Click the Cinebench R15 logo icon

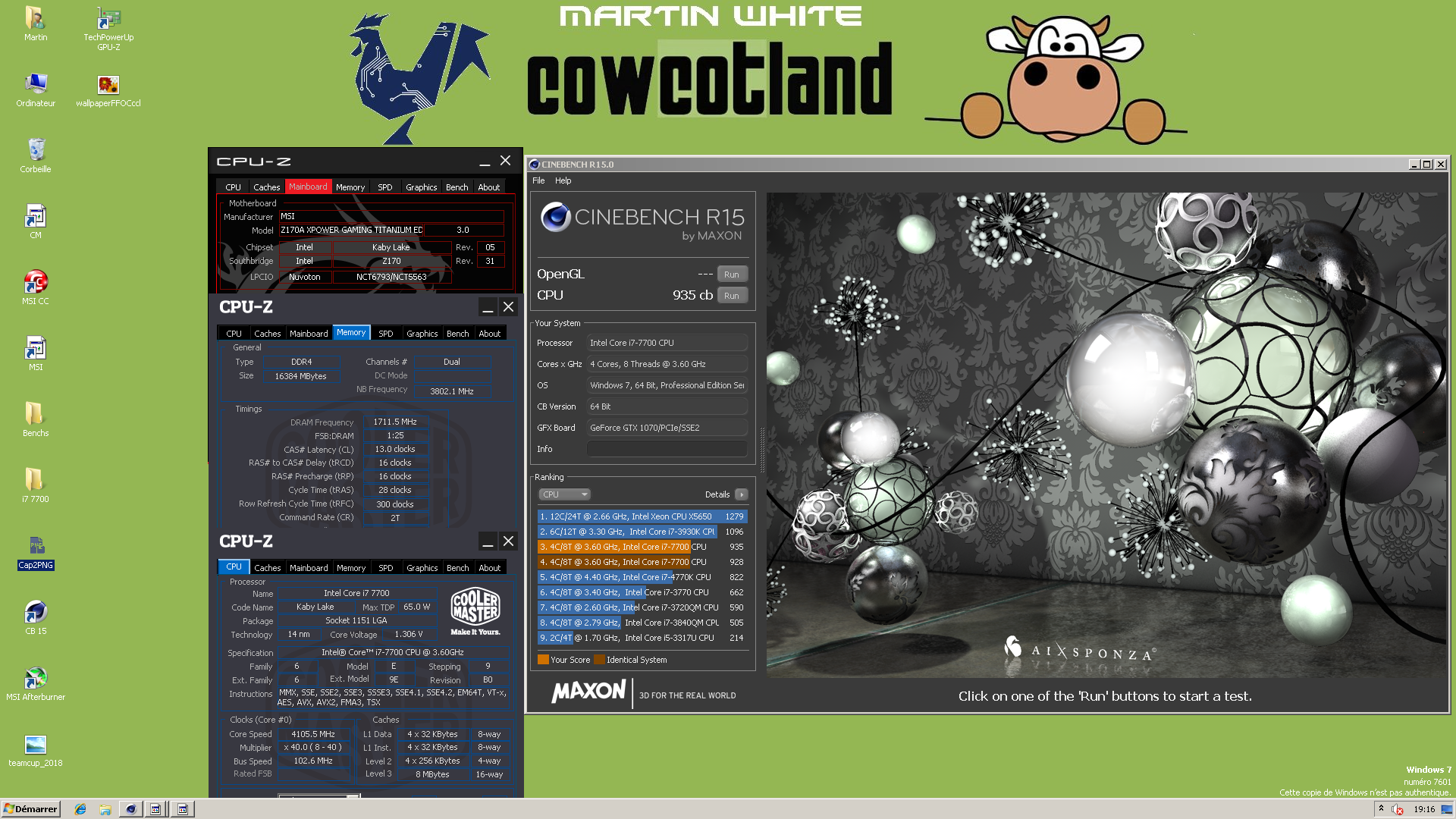556,218
